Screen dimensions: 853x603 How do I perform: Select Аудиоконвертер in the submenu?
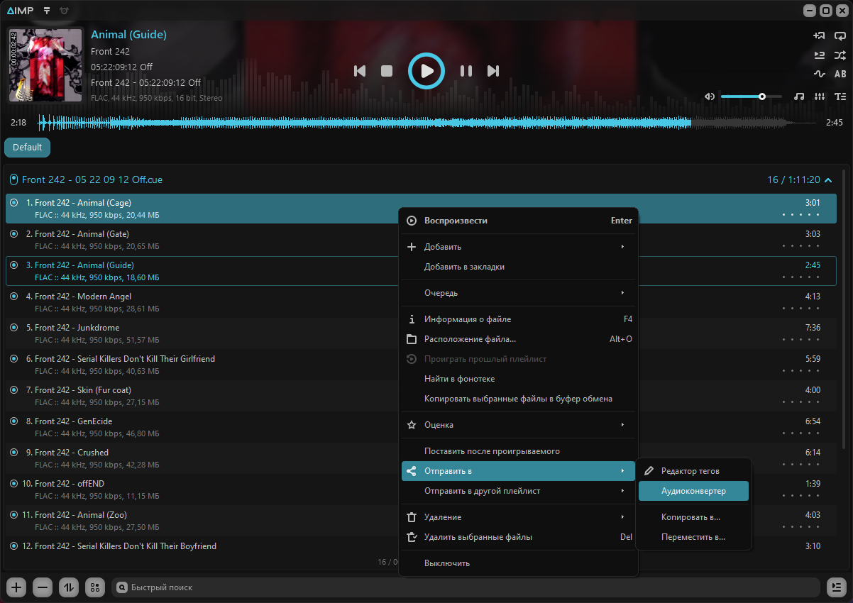[693, 491]
